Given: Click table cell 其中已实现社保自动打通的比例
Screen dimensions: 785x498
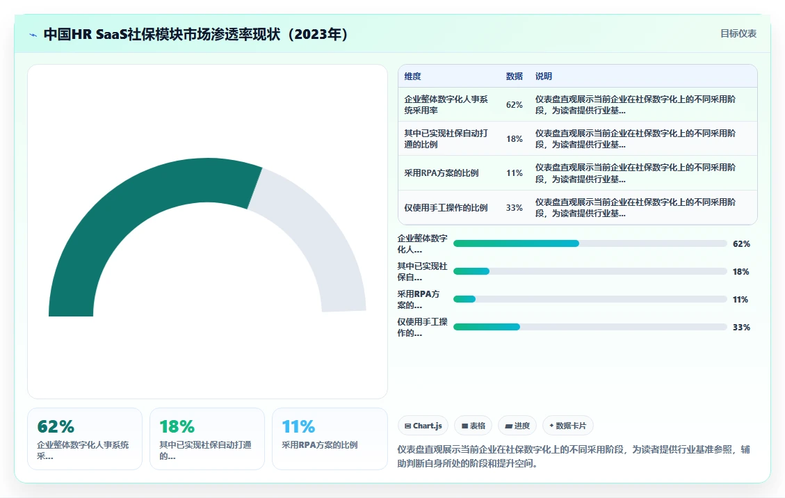Looking at the screenshot, I should point(446,139).
